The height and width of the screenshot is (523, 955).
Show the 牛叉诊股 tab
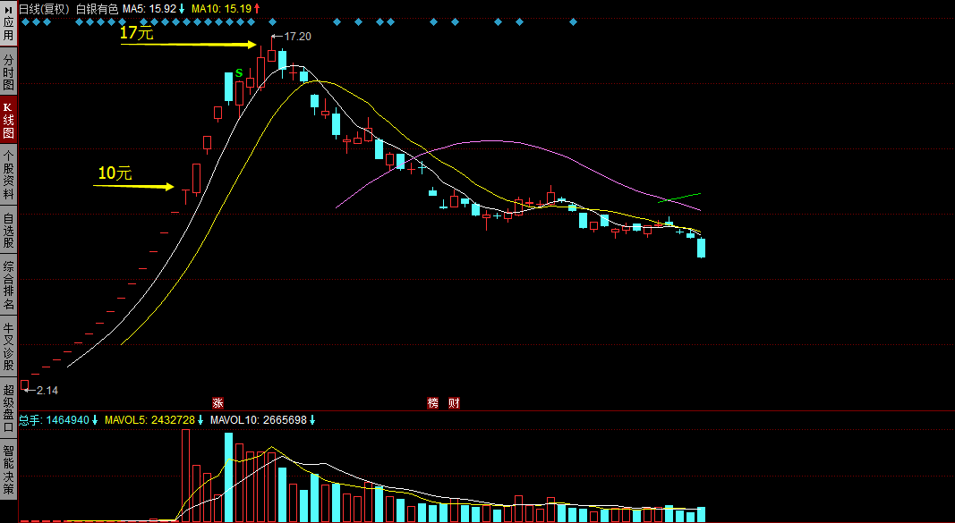(x=9, y=346)
